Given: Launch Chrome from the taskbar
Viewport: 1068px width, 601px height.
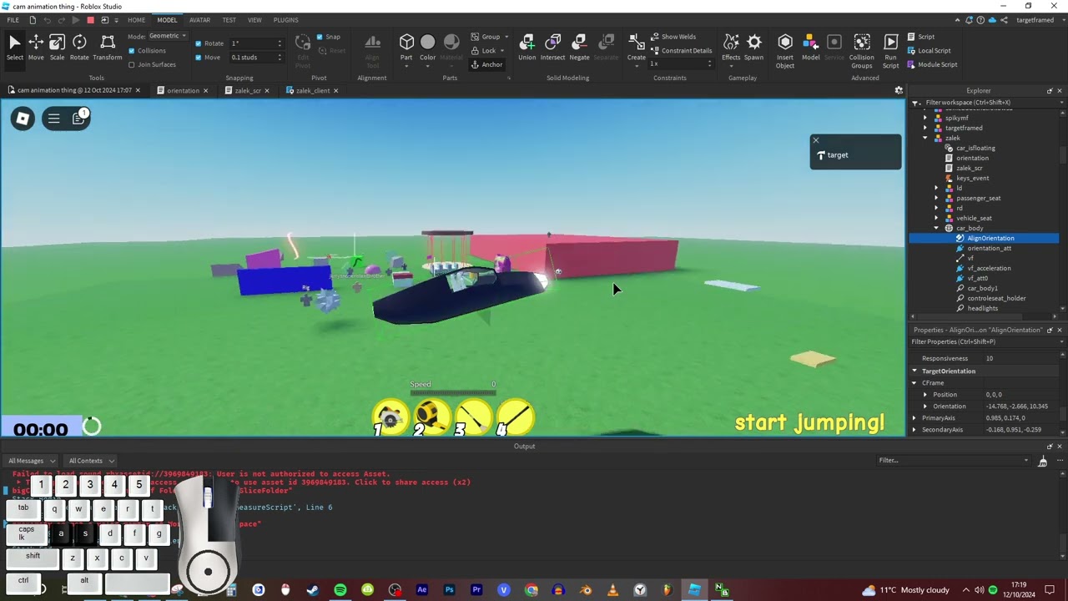Looking at the screenshot, I should click(x=531, y=590).
